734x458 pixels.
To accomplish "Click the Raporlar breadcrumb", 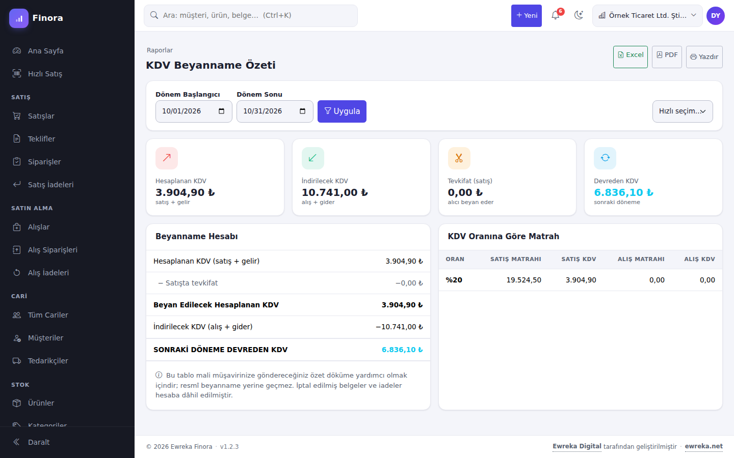I will pyautogui.click(x=160, y=50).
